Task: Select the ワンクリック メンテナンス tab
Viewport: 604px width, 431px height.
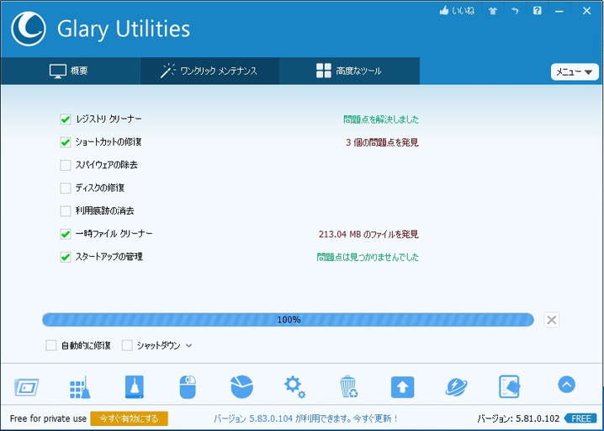Action: pyautogui.click(x=210, y=71)
